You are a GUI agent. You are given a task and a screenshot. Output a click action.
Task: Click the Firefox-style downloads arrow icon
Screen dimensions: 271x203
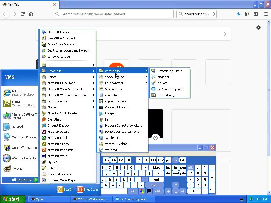click(238, 14)
